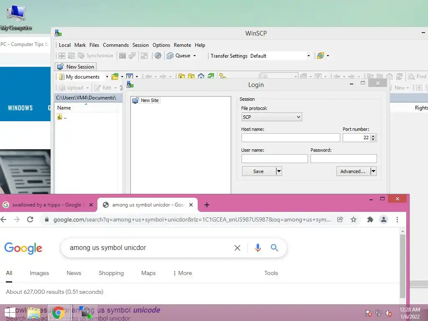428x321 pixels.
Task: Bookmark this page with the star icon
Action: point(354,219)
